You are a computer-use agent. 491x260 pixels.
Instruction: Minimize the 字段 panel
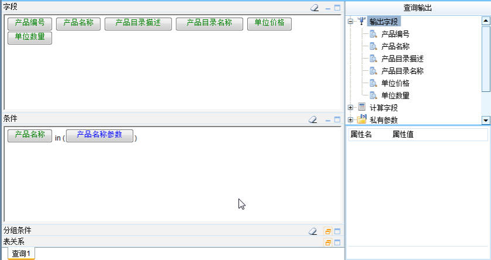coord(328,8)
